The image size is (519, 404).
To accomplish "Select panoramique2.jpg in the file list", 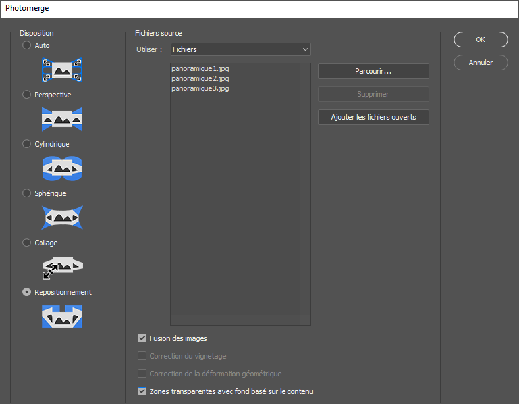I will click(200, 78).
